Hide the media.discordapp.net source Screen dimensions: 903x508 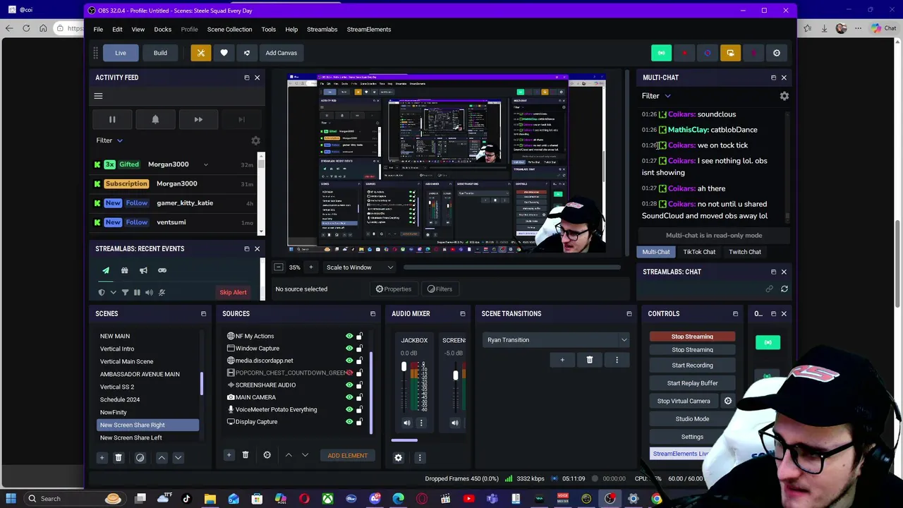point(349,361)
